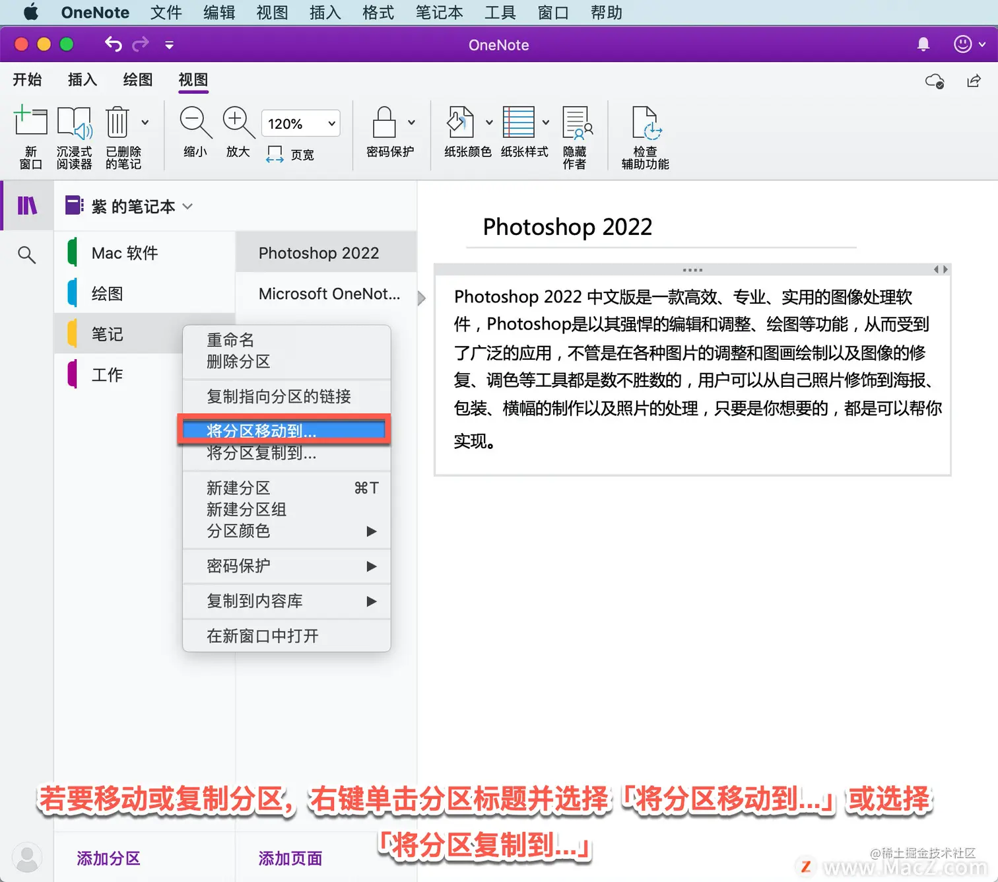Click the Undo arrow in the title bar
998x882 pixels.
114,44
